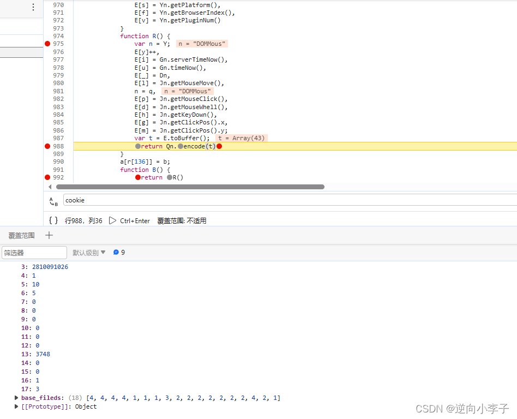This screenshot has height=419, width=517.
Task: Click the horizontal scrollbar under the source code
Action: (x=191, y=187)
